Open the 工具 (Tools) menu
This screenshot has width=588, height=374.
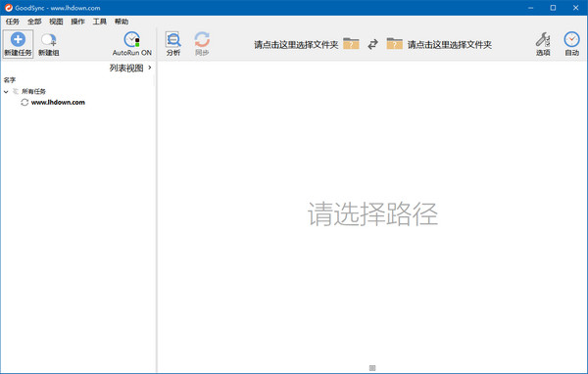point(99,22)
